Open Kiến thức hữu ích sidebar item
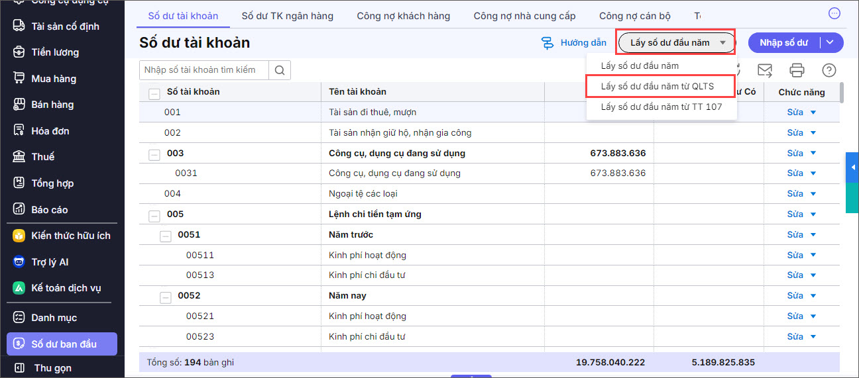 pyautogui.click(x=70, y=236)
